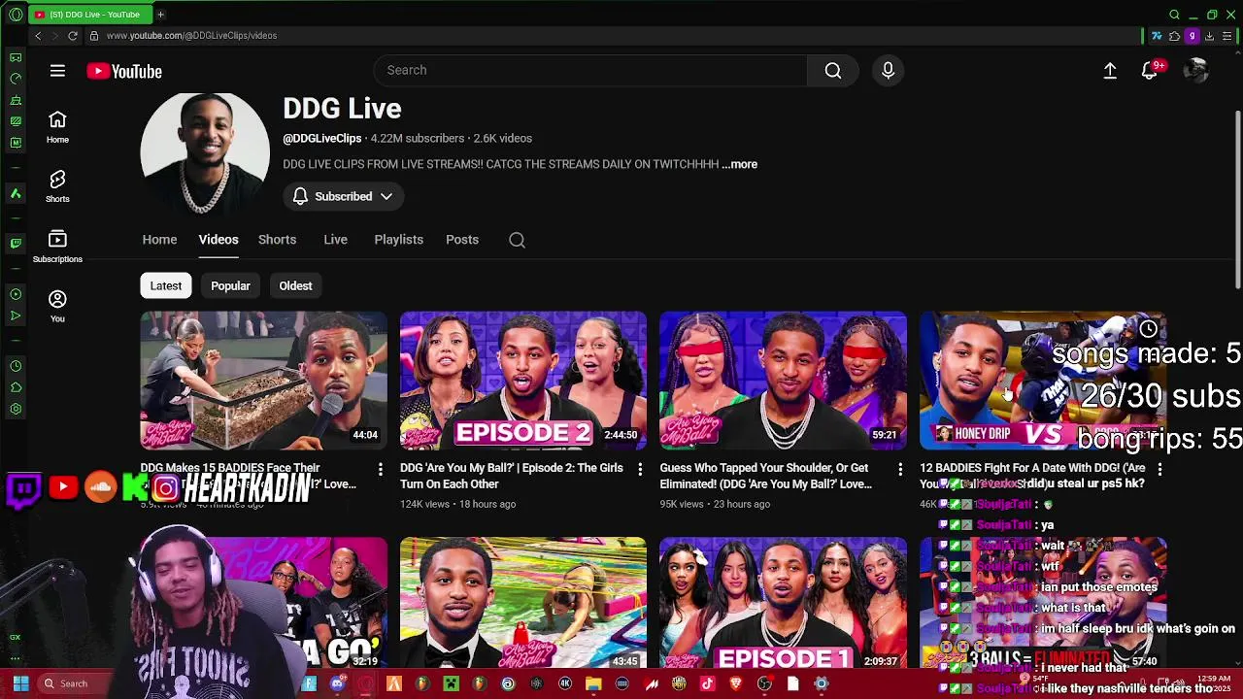Click DDG Live channel profile picture
The image size is (1243, 699).
coord(205,152)
